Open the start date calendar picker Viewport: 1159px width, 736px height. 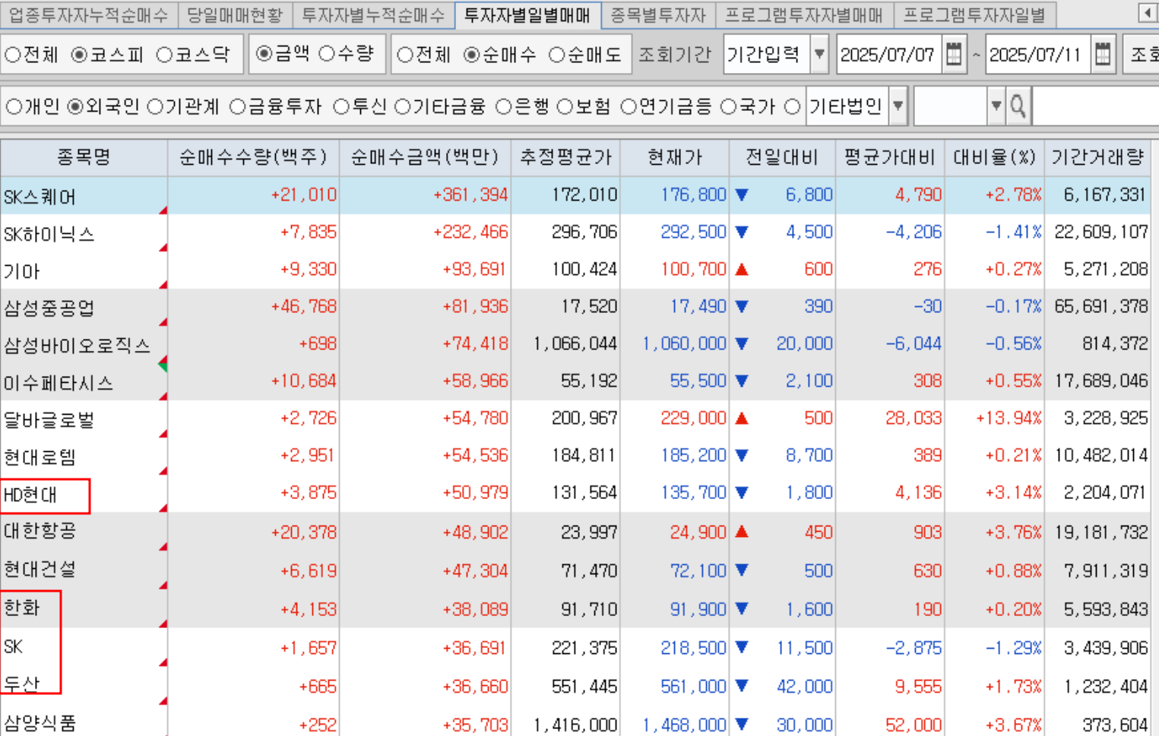(x=954, y=55)
